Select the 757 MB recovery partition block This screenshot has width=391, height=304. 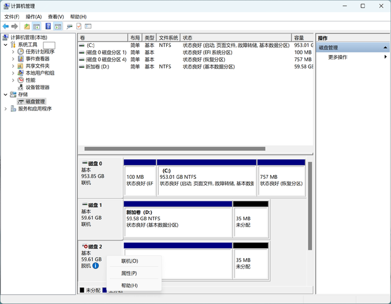tap(281, 178)
